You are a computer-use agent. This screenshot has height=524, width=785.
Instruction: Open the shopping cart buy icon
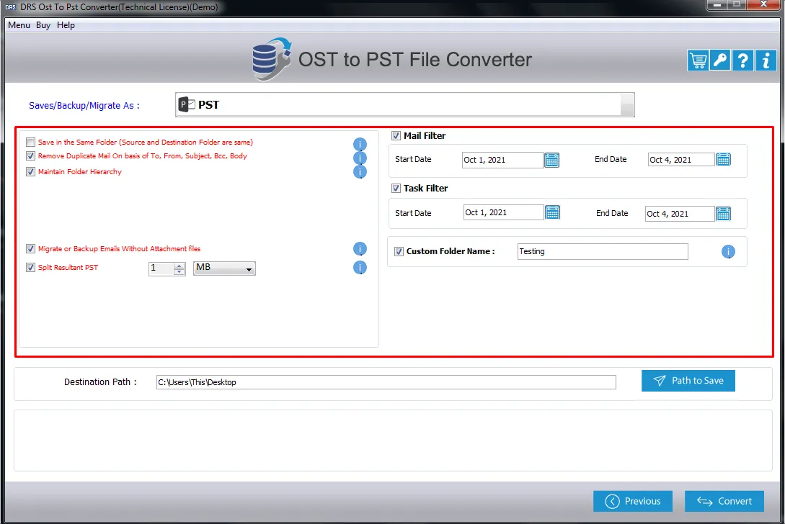click(x=698, y=60)
